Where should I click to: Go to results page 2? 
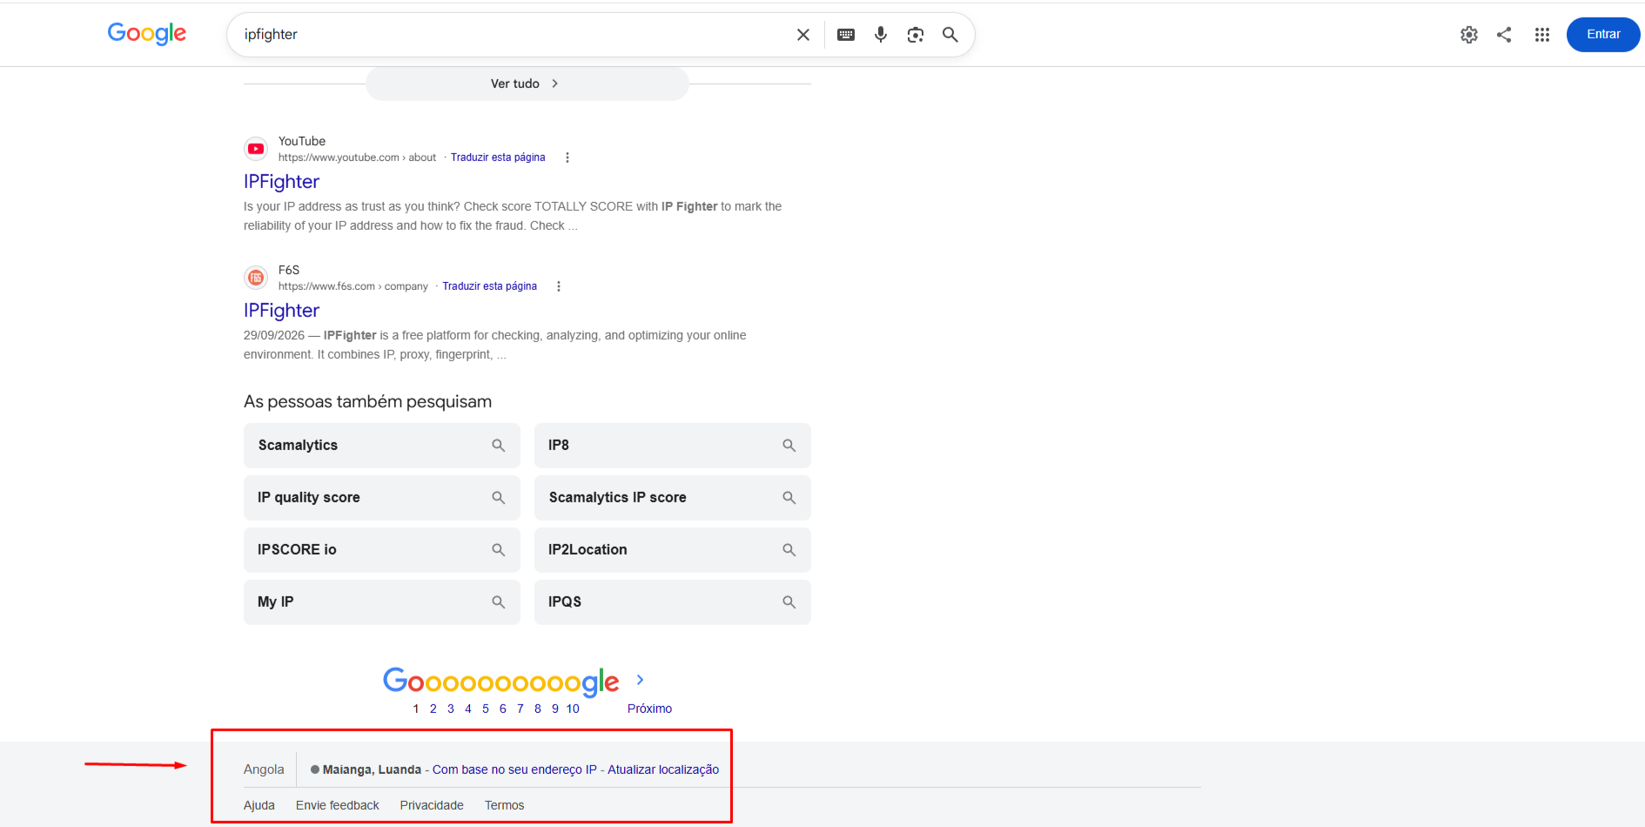point(433,709)
